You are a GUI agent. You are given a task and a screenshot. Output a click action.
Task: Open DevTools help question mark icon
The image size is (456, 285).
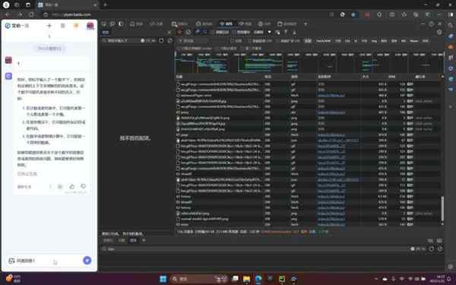click(x=431, y=24)
